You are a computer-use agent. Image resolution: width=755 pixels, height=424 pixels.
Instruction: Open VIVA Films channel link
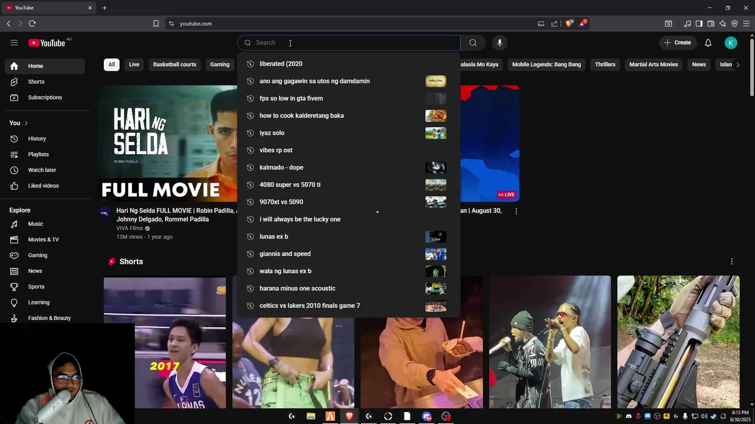[x=129, y=228]
